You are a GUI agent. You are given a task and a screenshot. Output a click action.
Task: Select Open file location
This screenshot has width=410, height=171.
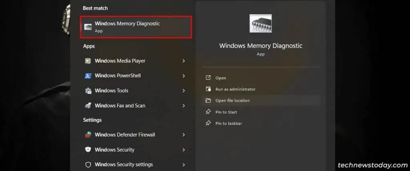[x=260, y=101]
